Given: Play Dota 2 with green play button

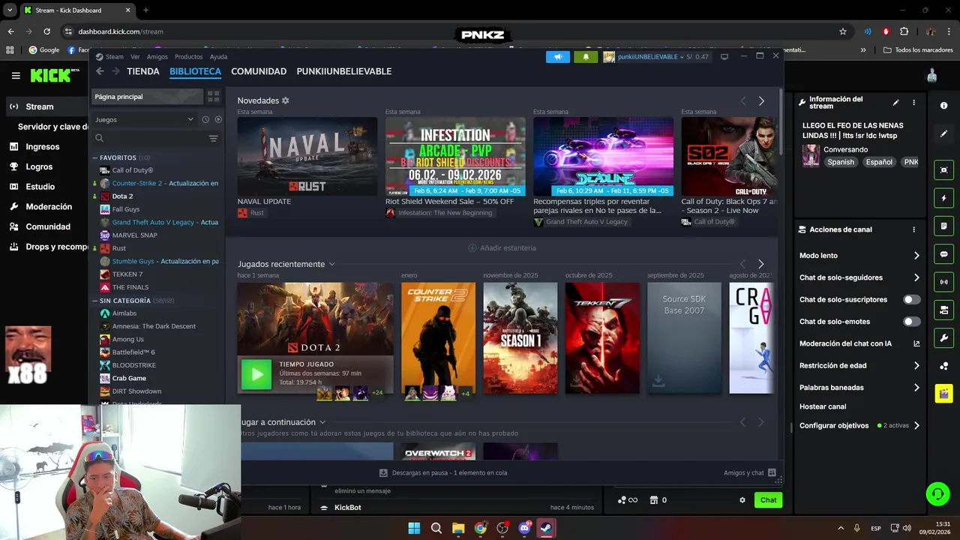Looking at the screenshot, I should point(256,374).
